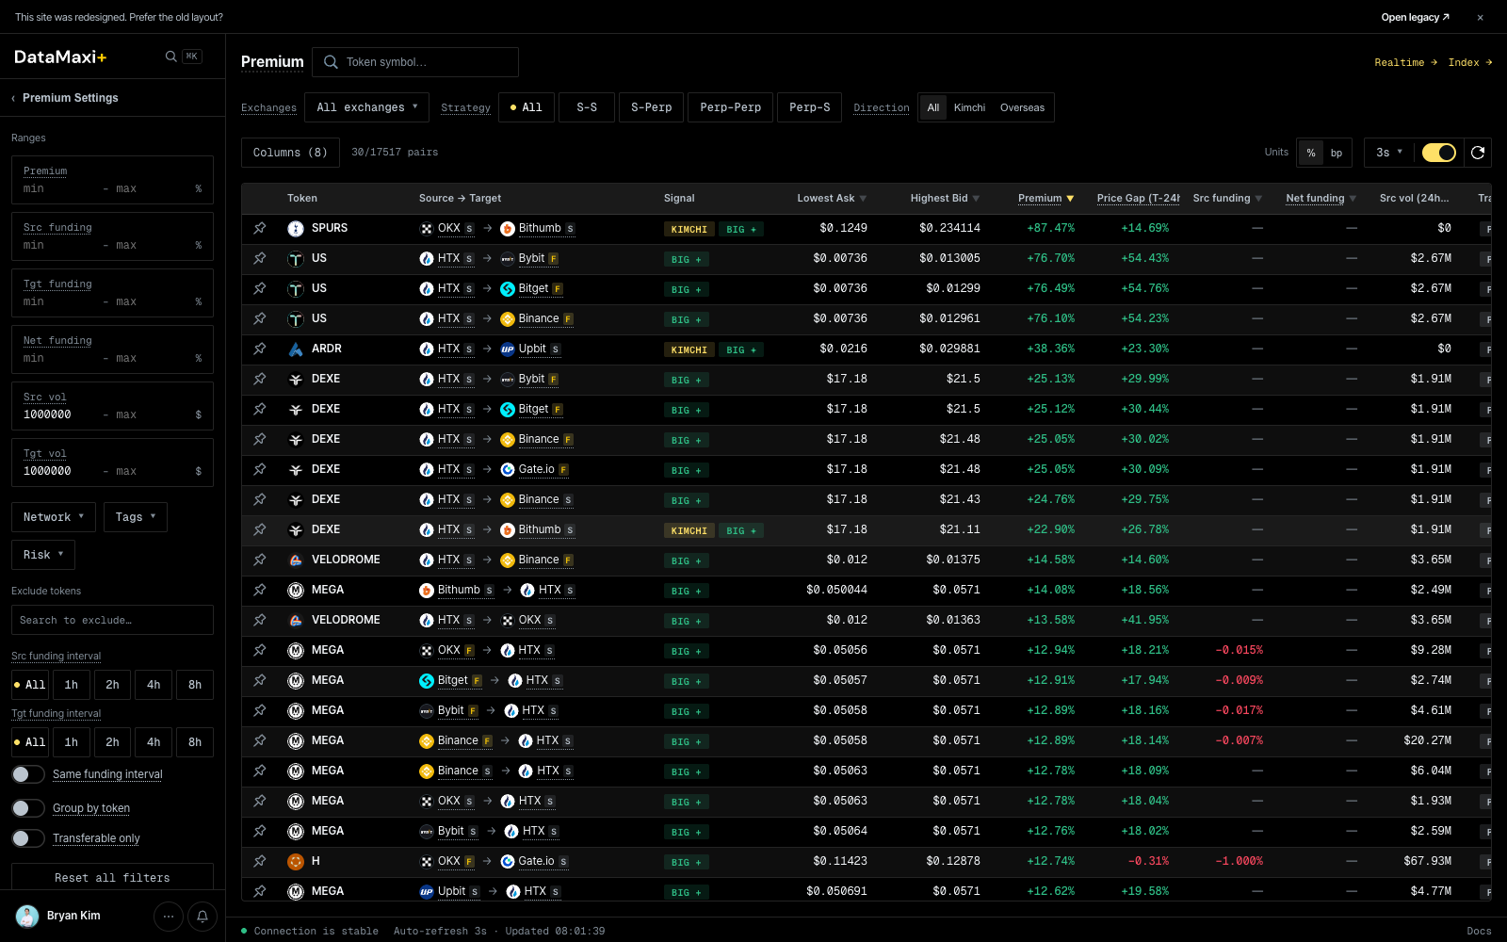Toggle the auto-refresh switch

1439,153
